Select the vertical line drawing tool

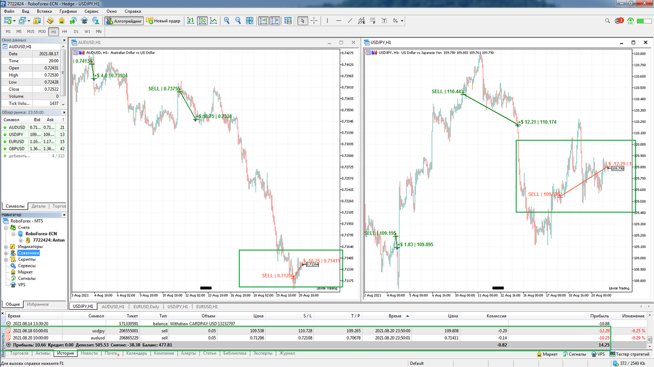coord(328,21)
